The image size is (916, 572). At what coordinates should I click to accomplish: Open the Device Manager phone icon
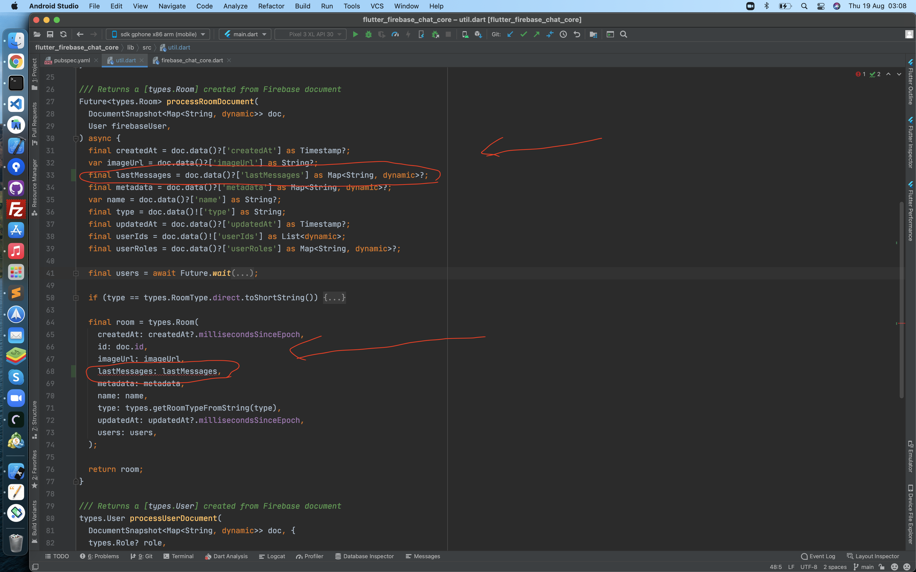(464, 34)
